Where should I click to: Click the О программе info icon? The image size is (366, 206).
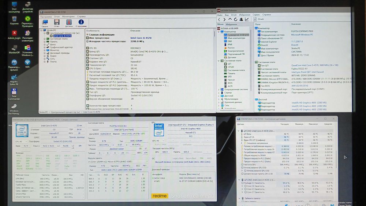point(81,23)
